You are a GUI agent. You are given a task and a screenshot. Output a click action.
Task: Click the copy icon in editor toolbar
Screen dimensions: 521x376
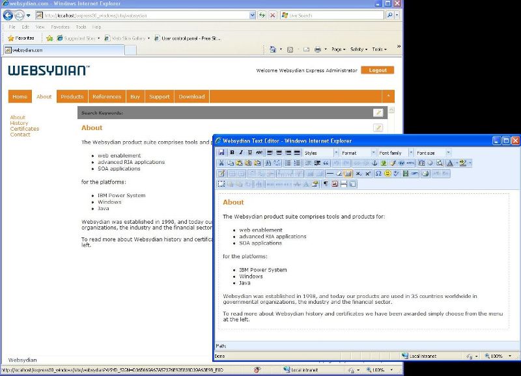tap(231, 163)
